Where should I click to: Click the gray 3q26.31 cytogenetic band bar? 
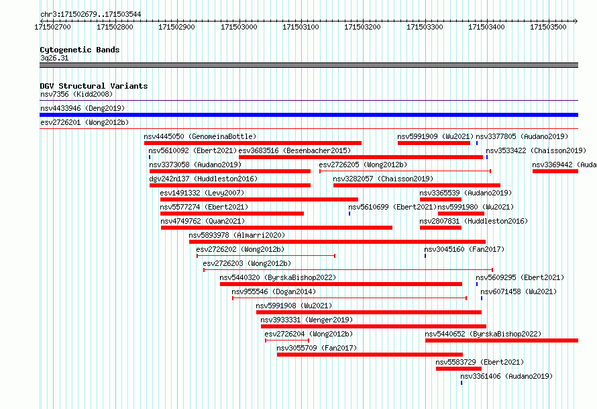(309, 65)
